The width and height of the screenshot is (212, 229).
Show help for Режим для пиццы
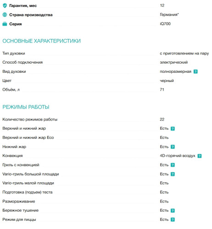click(x=173, y=219)
